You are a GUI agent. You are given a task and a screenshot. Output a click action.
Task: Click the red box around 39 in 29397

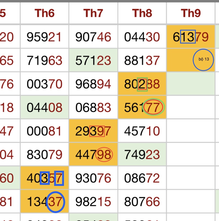tap(97, 131)
